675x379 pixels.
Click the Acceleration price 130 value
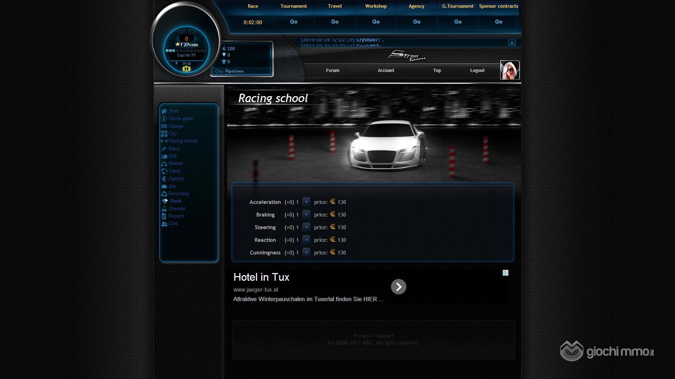coord(342,202)
